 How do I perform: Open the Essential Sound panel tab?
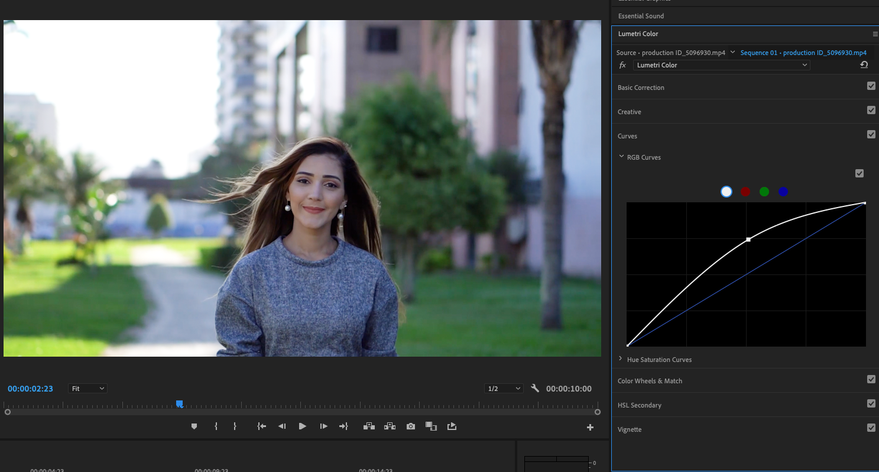coord(641,16)
